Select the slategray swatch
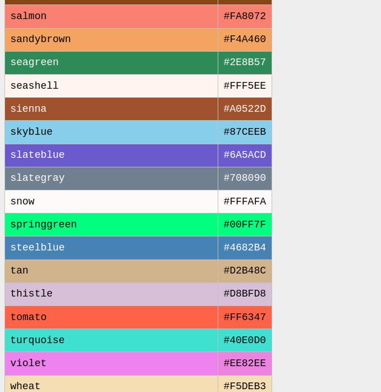Viewport: 381px width, 392px height. pos(111,178)
